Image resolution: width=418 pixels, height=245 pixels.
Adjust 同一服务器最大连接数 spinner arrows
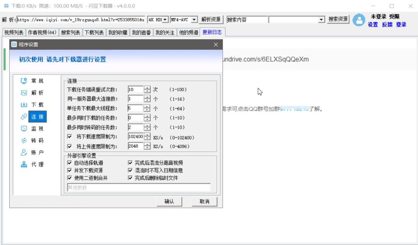click(147, 99)
